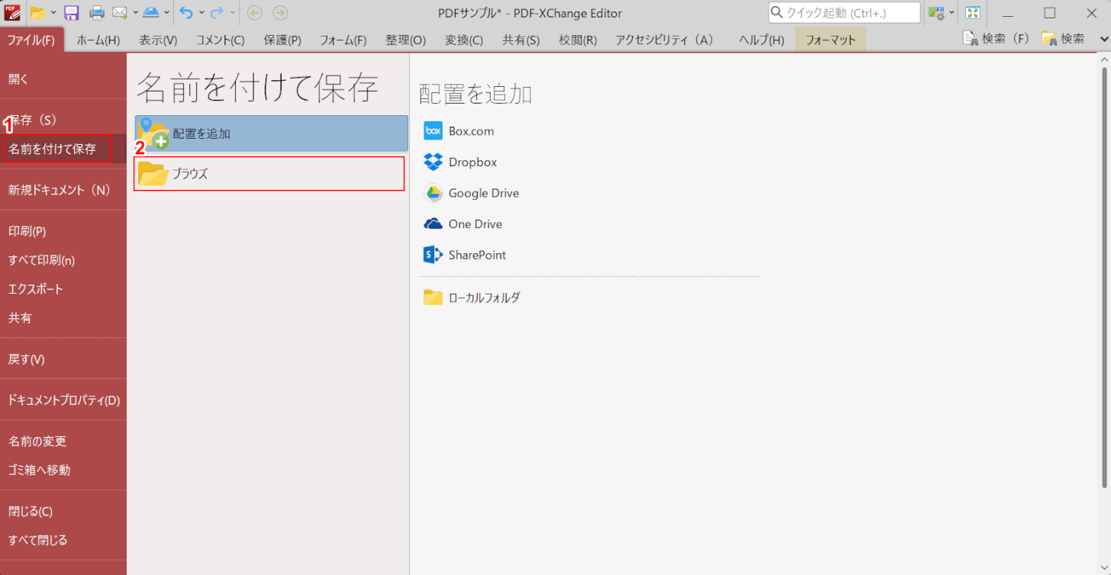Expand the email icon dropdown arrow
The width and height of the screenshot is (1111, 575).
tap(135, 13)
